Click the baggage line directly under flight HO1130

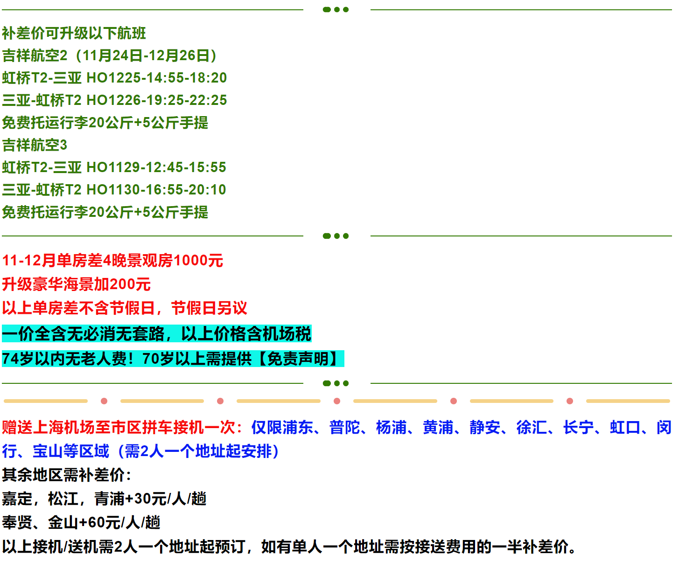tap(105, 212)
